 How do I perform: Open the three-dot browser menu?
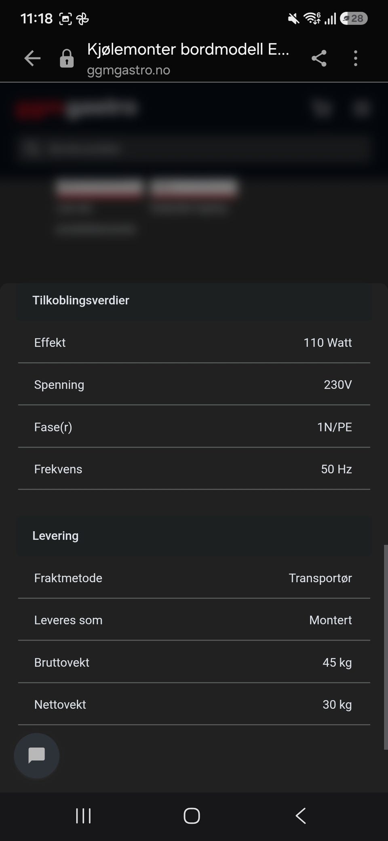pos(355,59)
